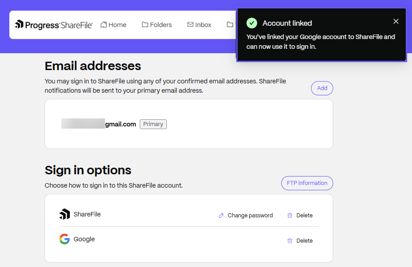This screenshot has height=267, width=412.
Task: Click the notification message about linked Google account
Action: pos(320,42)
